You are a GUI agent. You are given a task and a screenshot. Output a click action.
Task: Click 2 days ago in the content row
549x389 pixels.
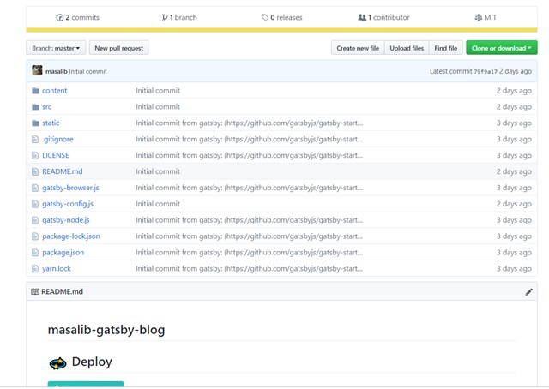(514, 91)
